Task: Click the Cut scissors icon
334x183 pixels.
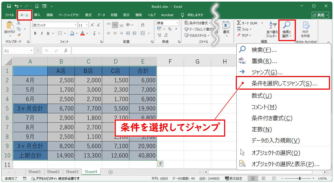Action: pyautogui.click(x=19, y=23)
